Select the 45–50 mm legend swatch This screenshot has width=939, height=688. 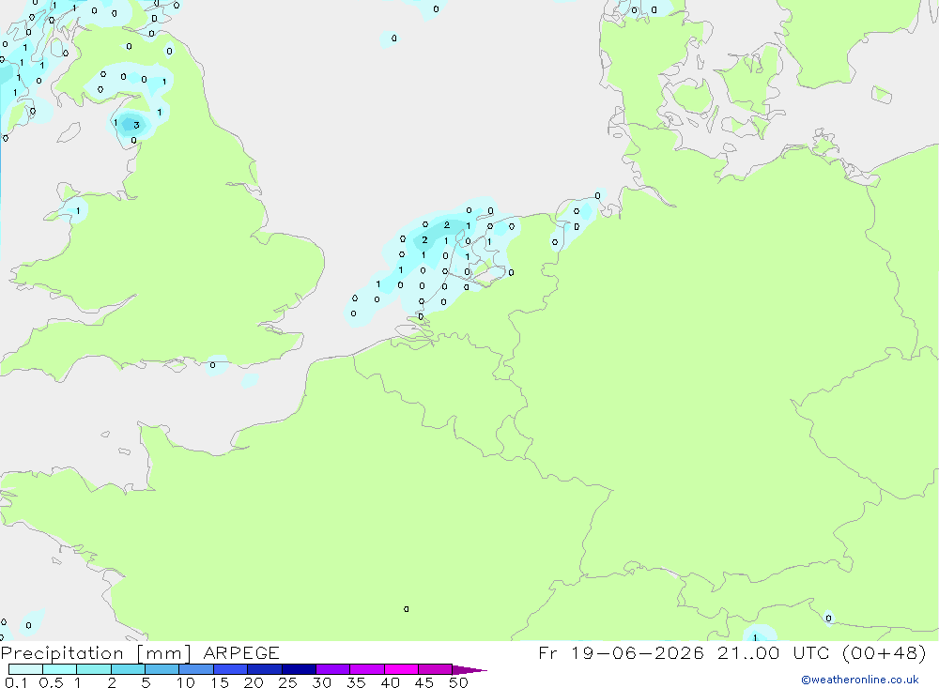click(x=436, y=669)
